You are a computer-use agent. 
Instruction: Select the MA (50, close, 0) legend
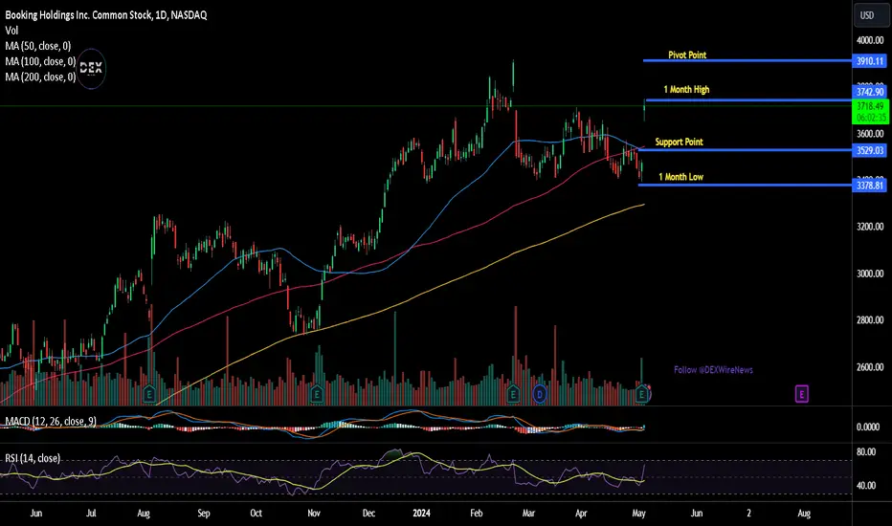pyautogui.click(x=37, y=46)
